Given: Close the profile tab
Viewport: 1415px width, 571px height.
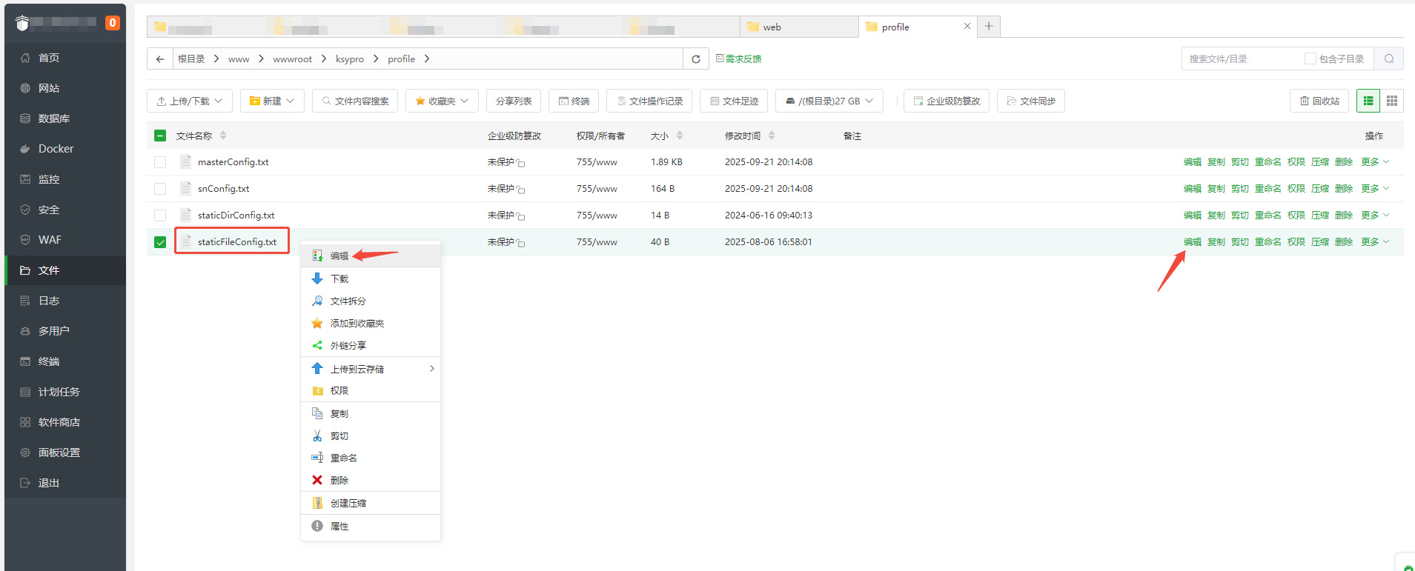Looking at the screenshot, I should (x=967, y=26).
